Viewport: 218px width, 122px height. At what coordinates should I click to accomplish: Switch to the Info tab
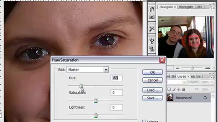199,7
